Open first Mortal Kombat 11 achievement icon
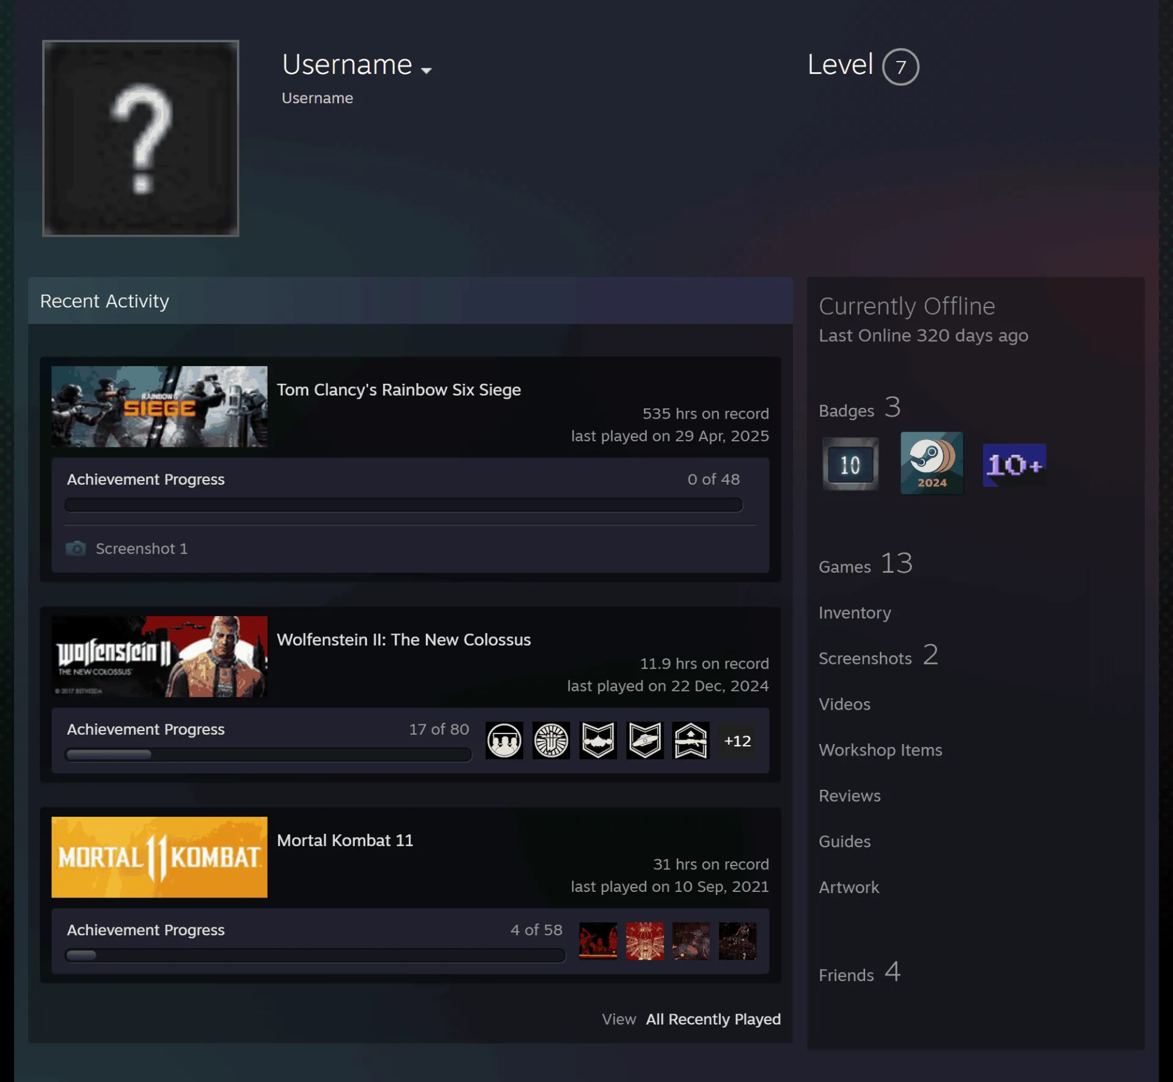This screenshot has width=1173, height=1082. point(597,941)
